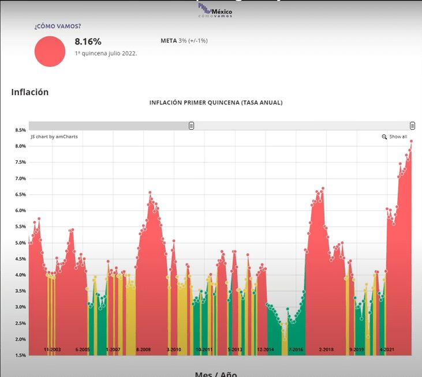The width and height of the screenshot is (422, 377).
Task: Click the topmost data point at chart's right edge
Action: [412, 141]
